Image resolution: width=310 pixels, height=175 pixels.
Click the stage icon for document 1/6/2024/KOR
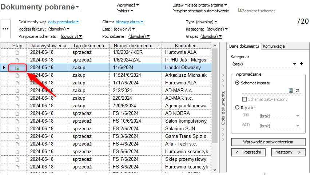tap(17, 53)
